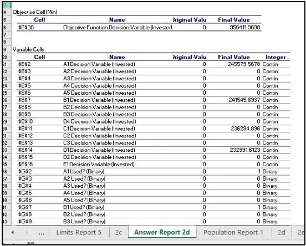The width and height of the screenshot is (306, 246).
Task: Select the A1 Decision Variable (Invested) cell
Action: click(x=99, y=64)
